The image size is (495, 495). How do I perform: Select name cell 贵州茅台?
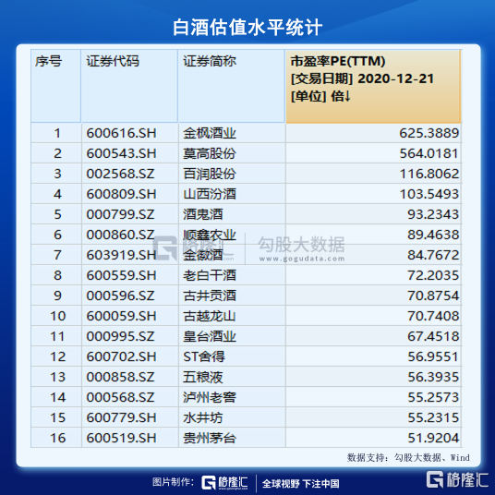[x=232, y=438]
